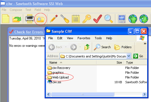Click the SSI Web window title icon
Image resolution: width=151 pixels, height=102 pixels.
coord(3,3)
